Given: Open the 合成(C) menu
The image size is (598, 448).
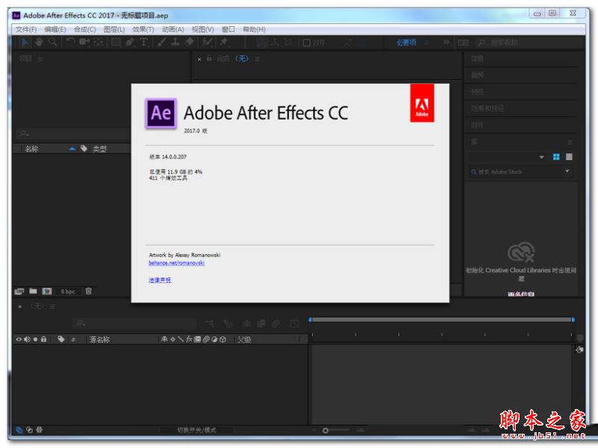Looking at the screenshot, I should [84, 29].
